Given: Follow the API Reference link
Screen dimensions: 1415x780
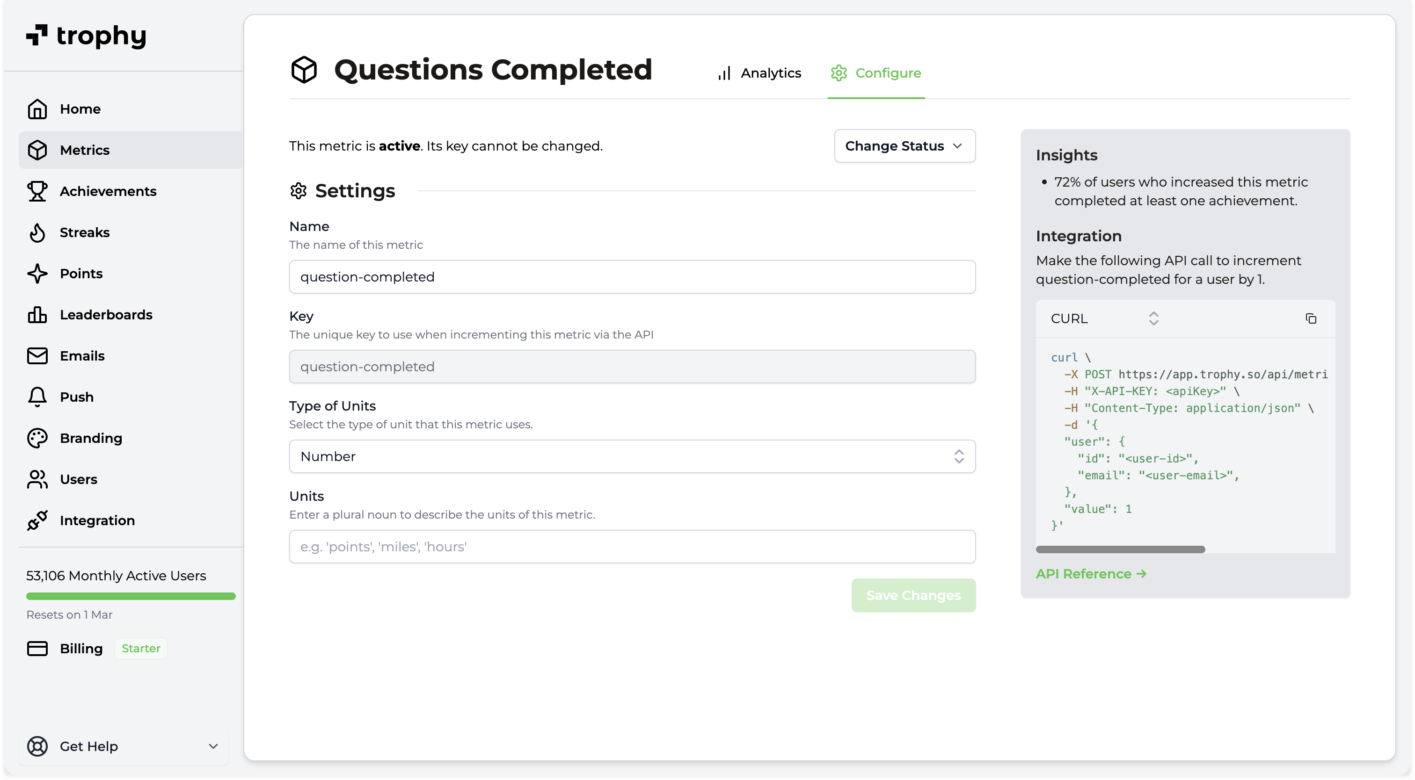Looking at the screenshot, I should tap(1091, 574).
